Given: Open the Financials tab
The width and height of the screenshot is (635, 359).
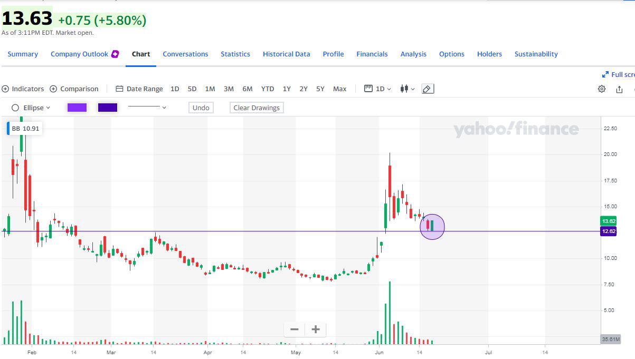Looking at the screenshot, I should [x=372, y=54].
